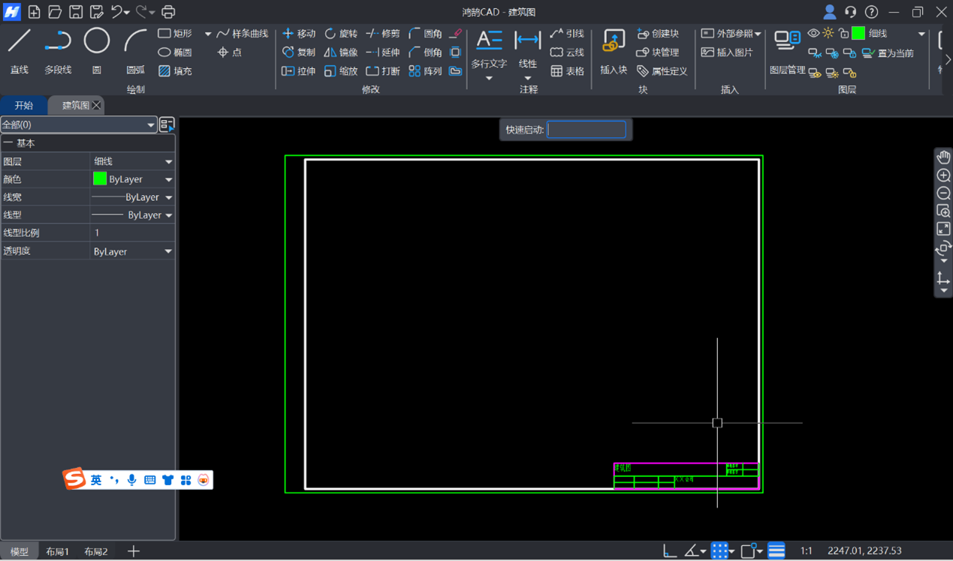Click the 创建块 create block button
The height and width of the screenshot is (561, 953).
[x=657, y=34]
